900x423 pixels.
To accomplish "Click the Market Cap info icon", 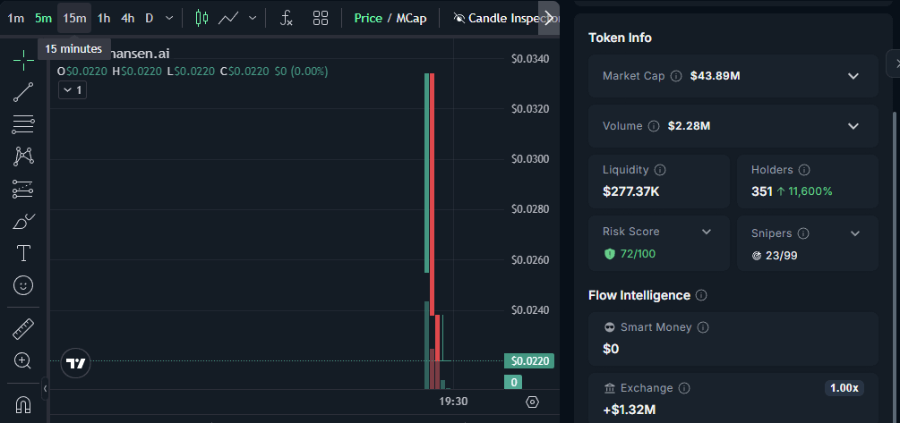I will [x=676, y=76].
